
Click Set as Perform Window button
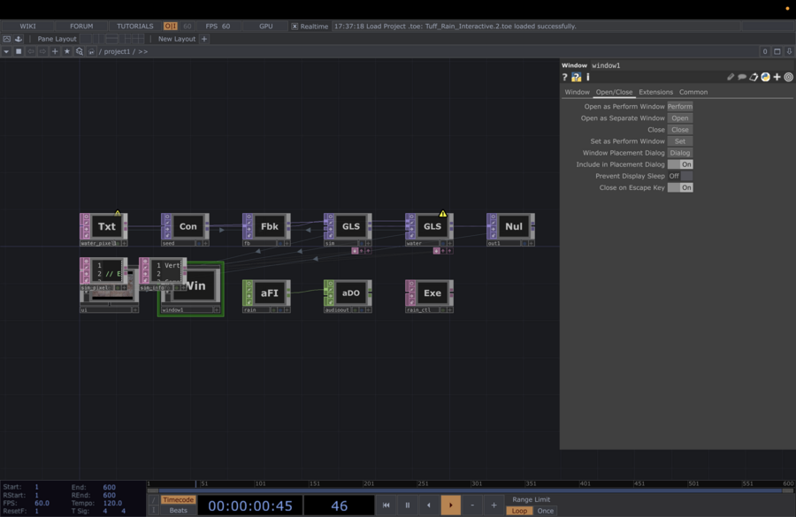680,141
